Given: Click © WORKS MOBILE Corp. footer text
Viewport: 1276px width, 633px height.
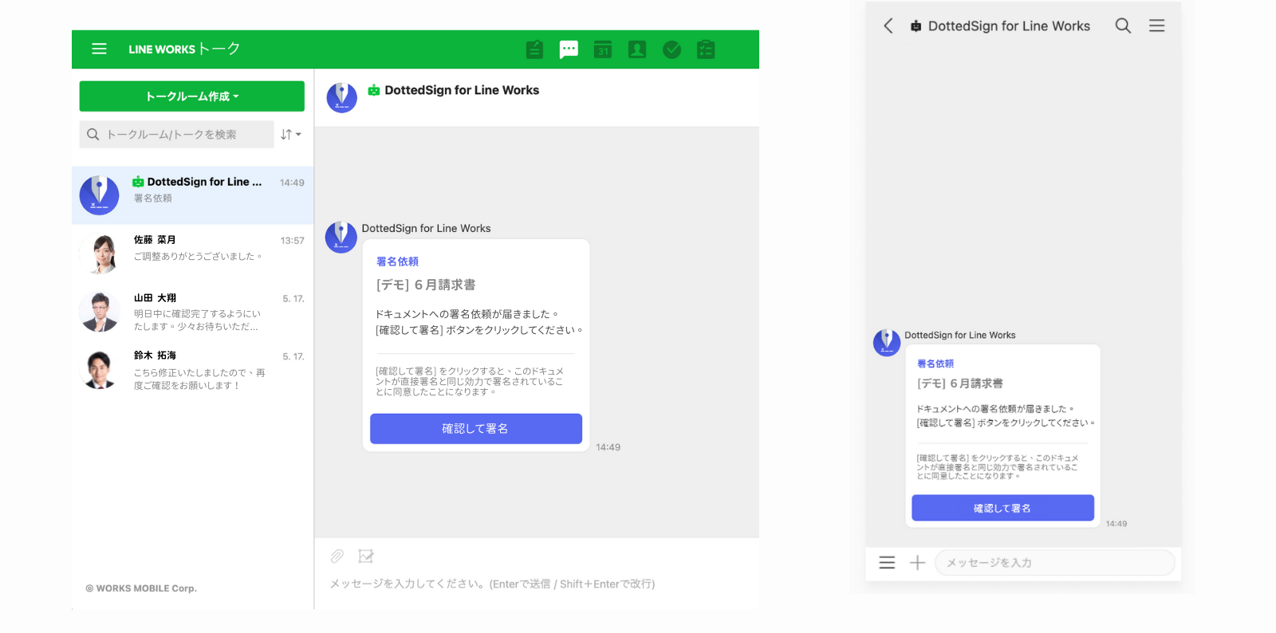Looking at the screenshot, I should coord(141,588).
